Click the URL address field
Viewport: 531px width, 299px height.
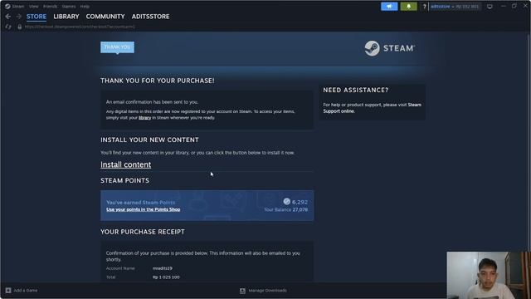click(80, 27)
